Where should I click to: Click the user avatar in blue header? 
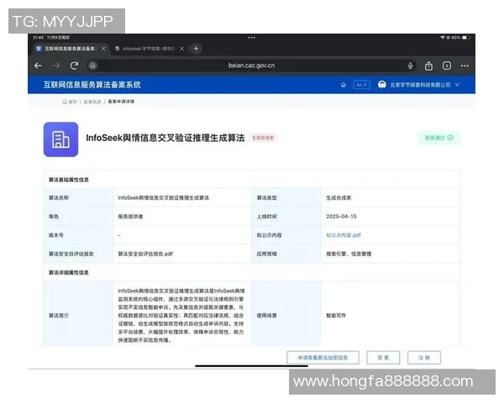pos(382,85)
